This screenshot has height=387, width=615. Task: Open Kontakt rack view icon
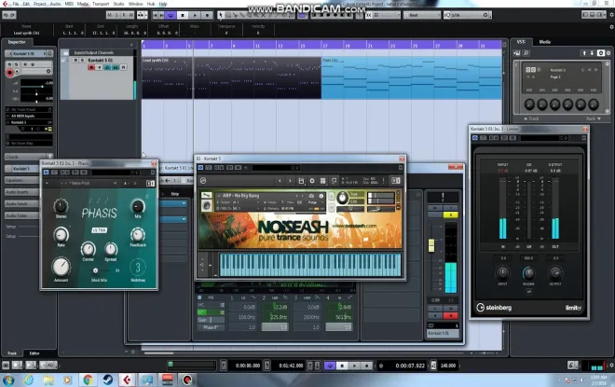coord(322,181)
